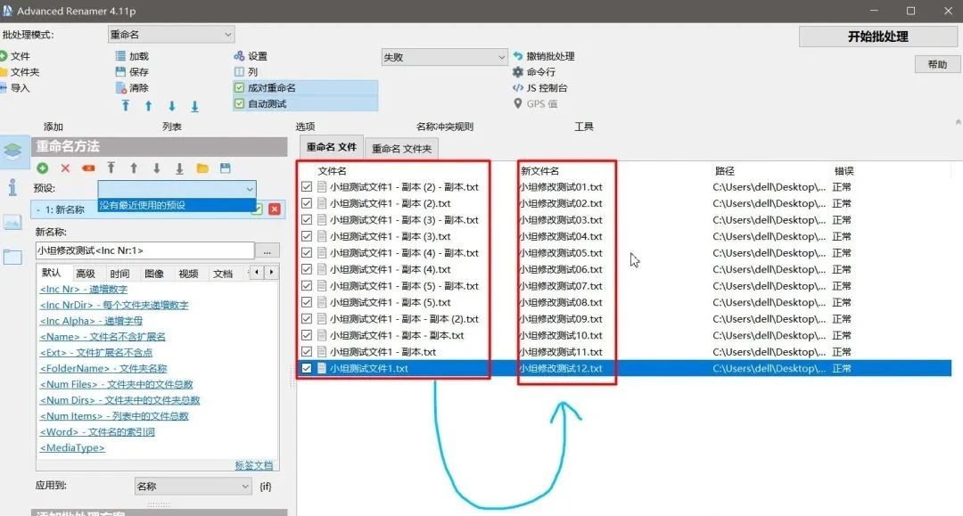Open the 列 columns option

tap(246, 72)
